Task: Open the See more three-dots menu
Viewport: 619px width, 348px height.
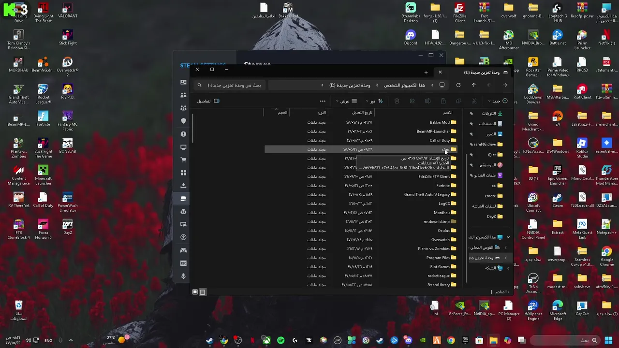Action: [x=323, y=101]
